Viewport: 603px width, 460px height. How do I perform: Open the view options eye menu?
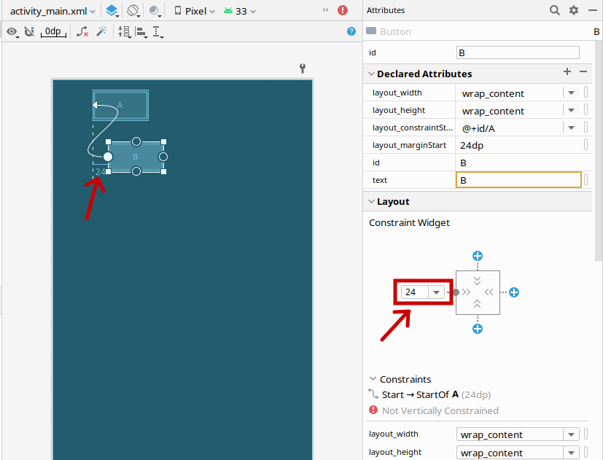pos(12,32)
